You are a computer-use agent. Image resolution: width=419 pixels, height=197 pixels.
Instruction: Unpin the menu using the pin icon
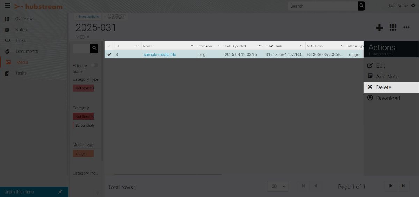coord(60,192)
